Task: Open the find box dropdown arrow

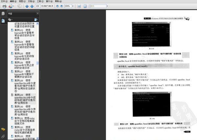Action: coord(107,6)
